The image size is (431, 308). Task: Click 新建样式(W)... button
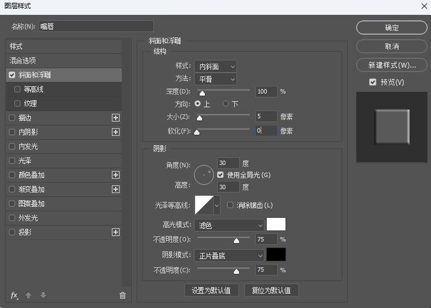[x=392, y=65]
